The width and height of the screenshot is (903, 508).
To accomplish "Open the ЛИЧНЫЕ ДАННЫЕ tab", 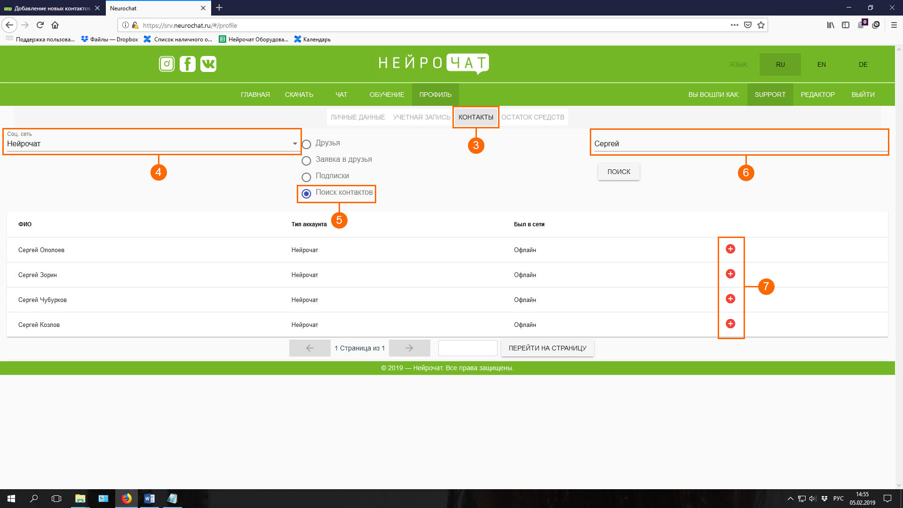I will pyautogui.click(x=357, y=117).
